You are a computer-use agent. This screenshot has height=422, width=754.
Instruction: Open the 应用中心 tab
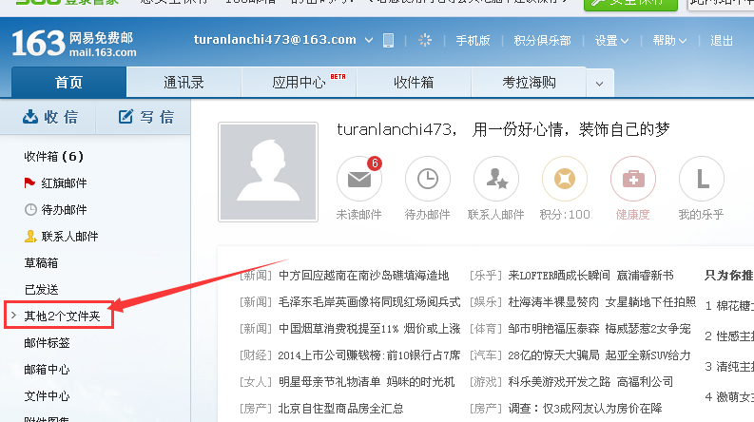tap(299, 82)
